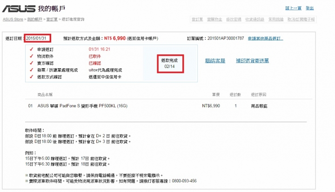Click the order number 201501AP30001787

(x=226, y=38)
